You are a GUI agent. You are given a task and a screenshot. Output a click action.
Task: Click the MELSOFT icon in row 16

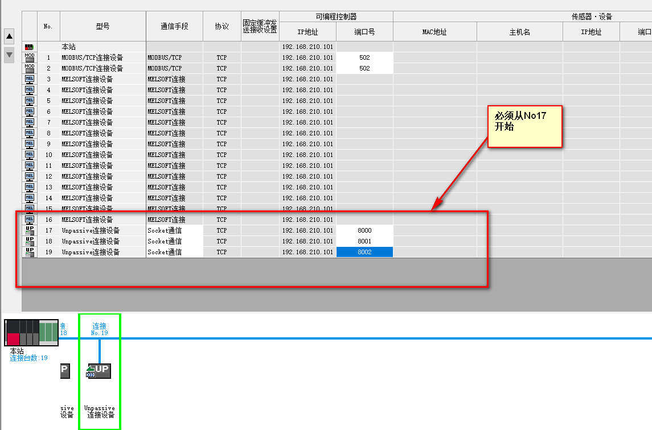(30, 220)
